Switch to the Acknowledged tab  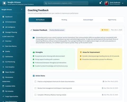[x=88, y=20]
